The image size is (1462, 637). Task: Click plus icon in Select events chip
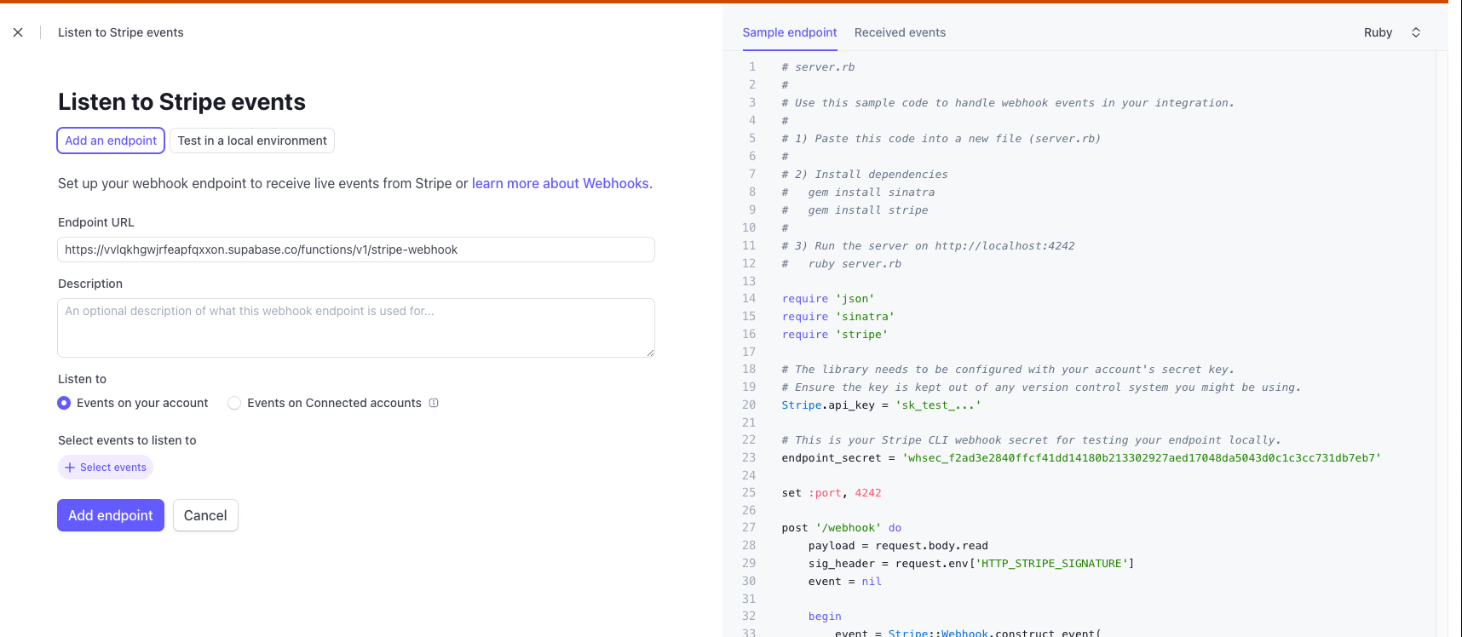pyautogui.click(x=70, y=468)
